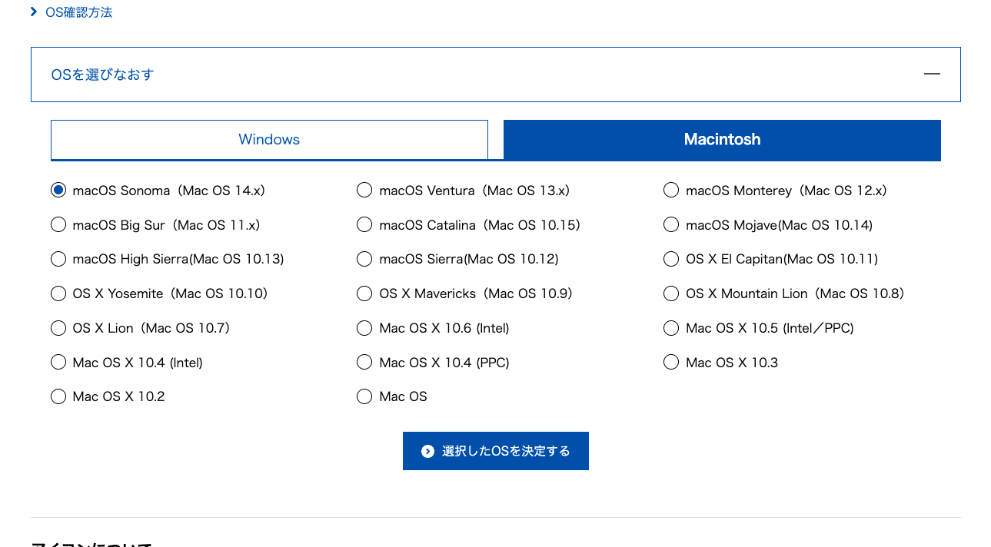Select macOS Sonoma (Mac OS 14.x) radio button

click(x=58, y=190)
